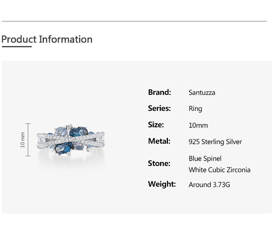Click the Santuzza brand name
274x237 pixels.
(202, 93)
